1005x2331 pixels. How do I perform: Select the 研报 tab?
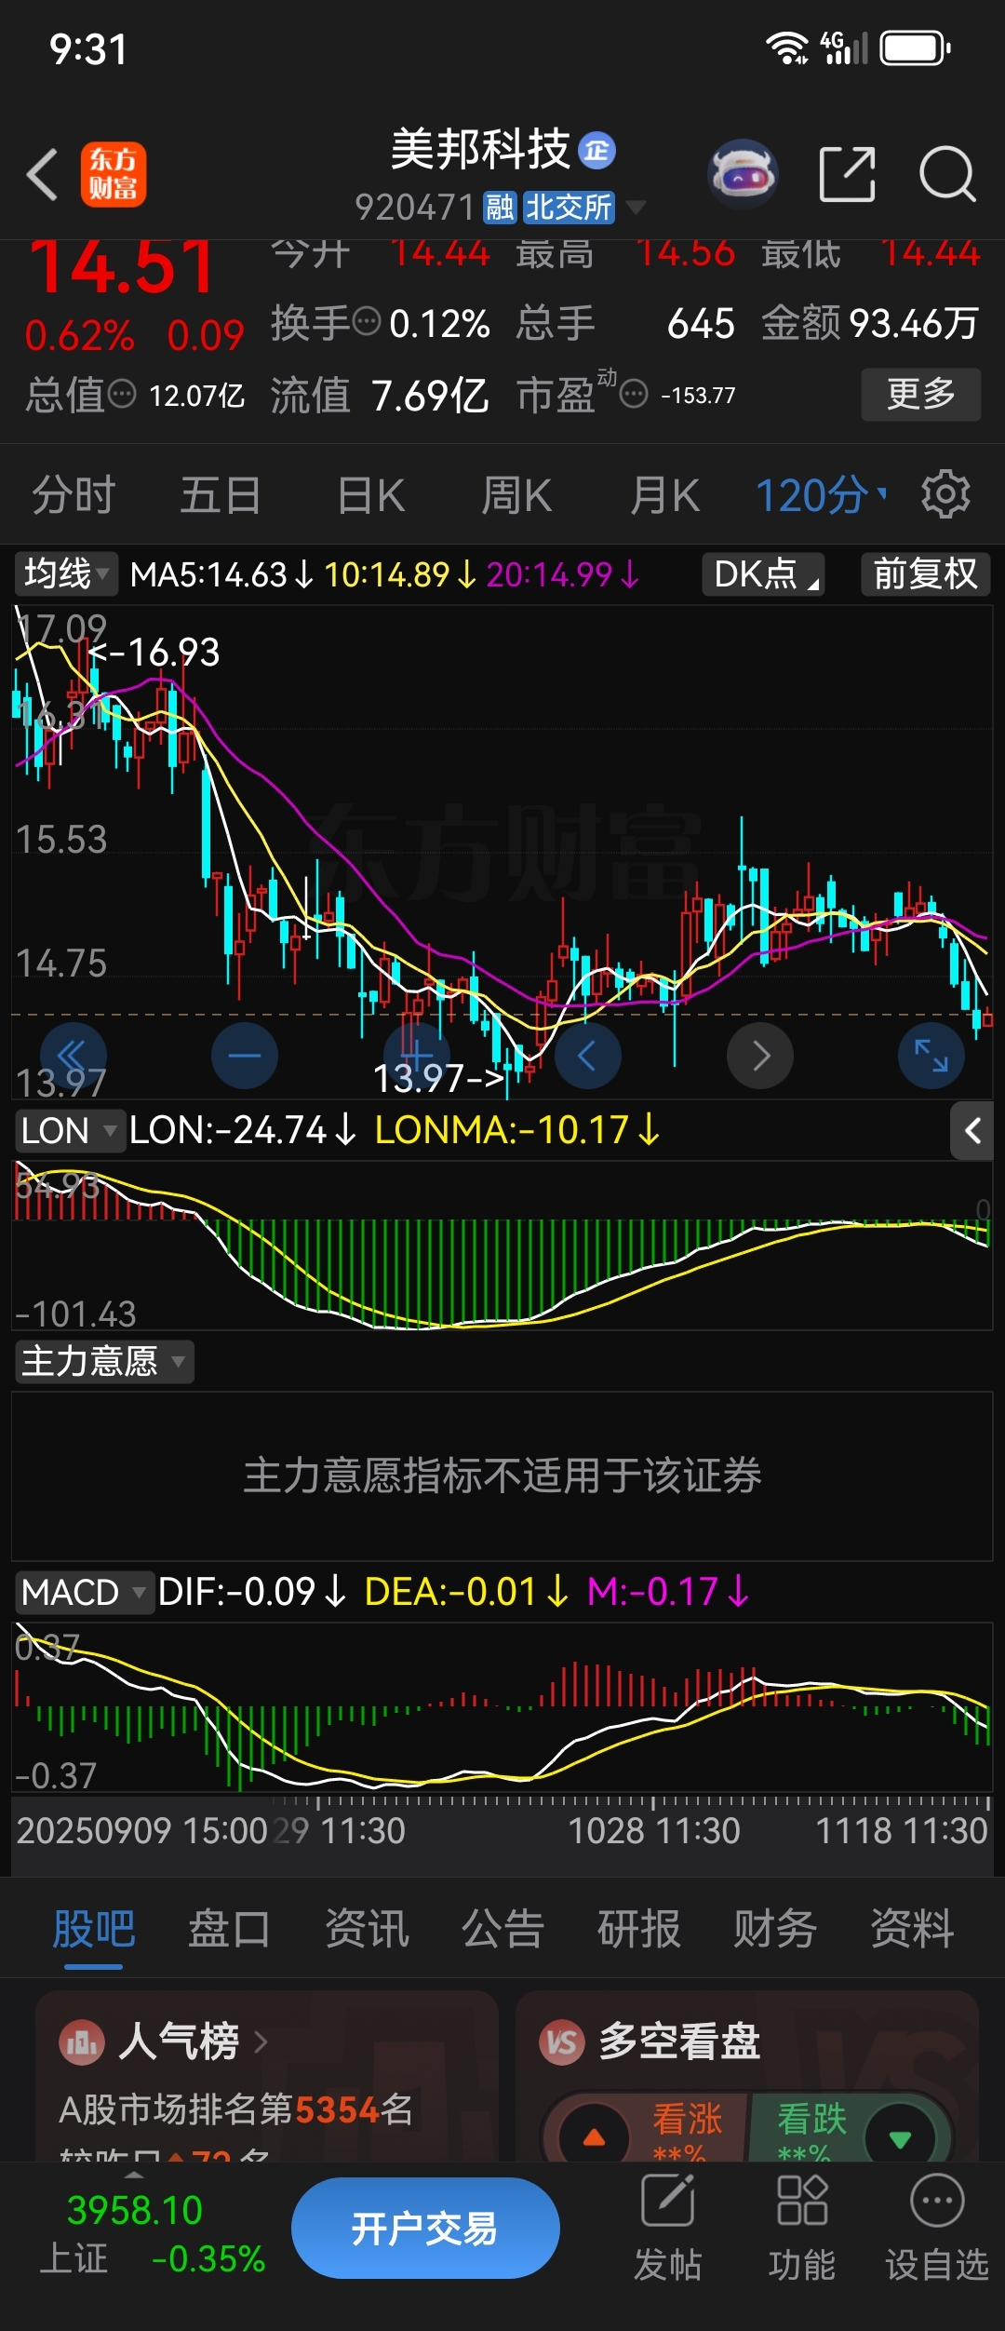click(x=639, y=1929)
